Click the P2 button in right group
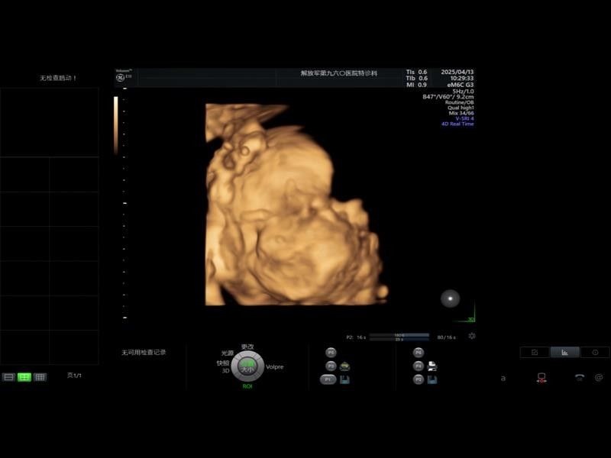The image size is (611, 458). pyautogui.click(x=418, y=379)
